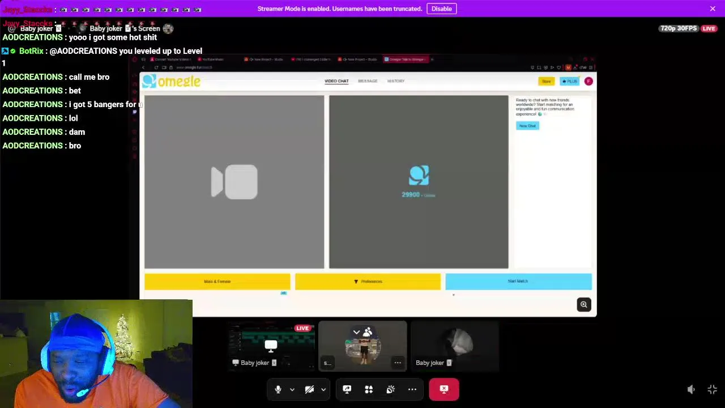Click chat message 'call me bro'
This screenshot has height=408, width=725.
pyautogui.click(x=89, y=77)
